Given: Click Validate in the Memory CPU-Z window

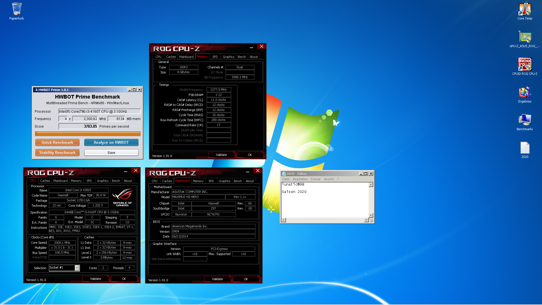Looking at the screenshot, I should (x=221, y=155).
